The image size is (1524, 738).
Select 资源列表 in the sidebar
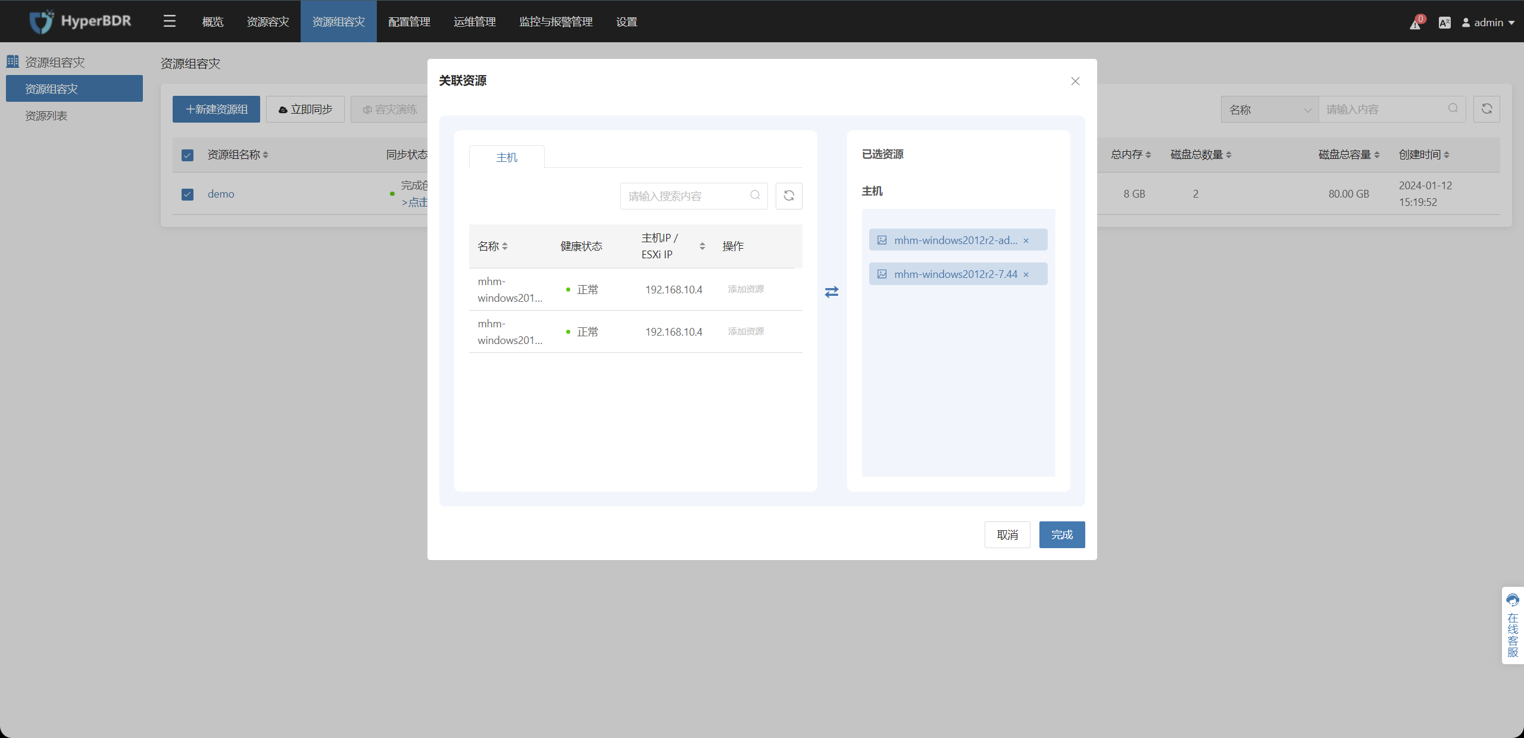(x=46, y=115)
